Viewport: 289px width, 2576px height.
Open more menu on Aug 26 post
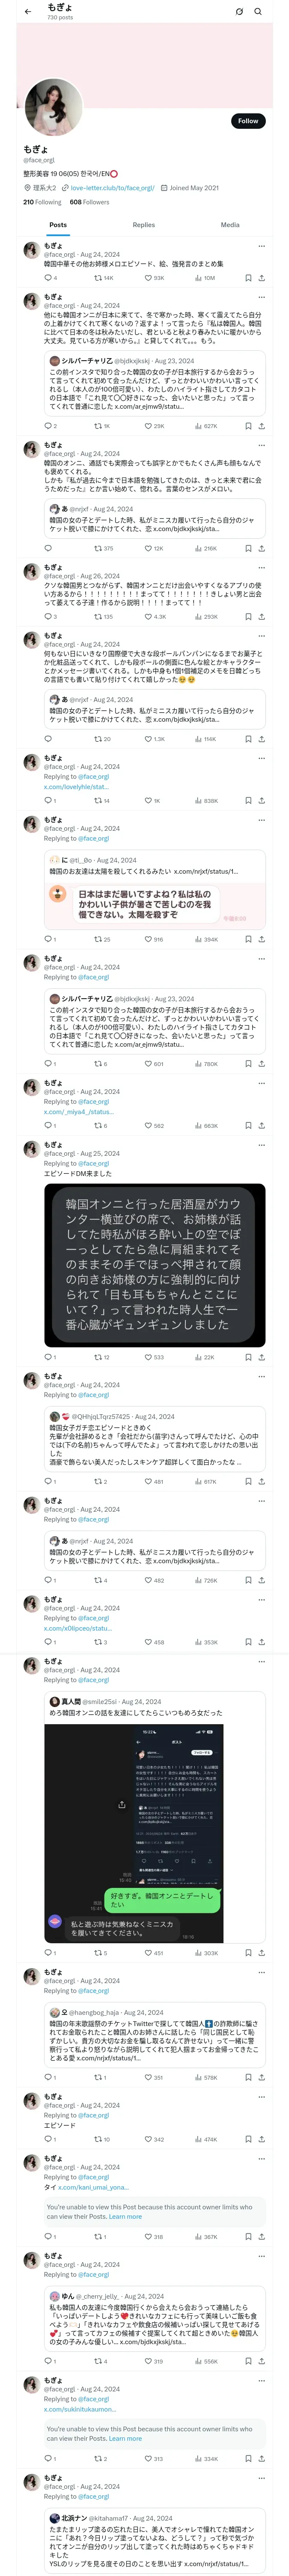pos(261,567)
